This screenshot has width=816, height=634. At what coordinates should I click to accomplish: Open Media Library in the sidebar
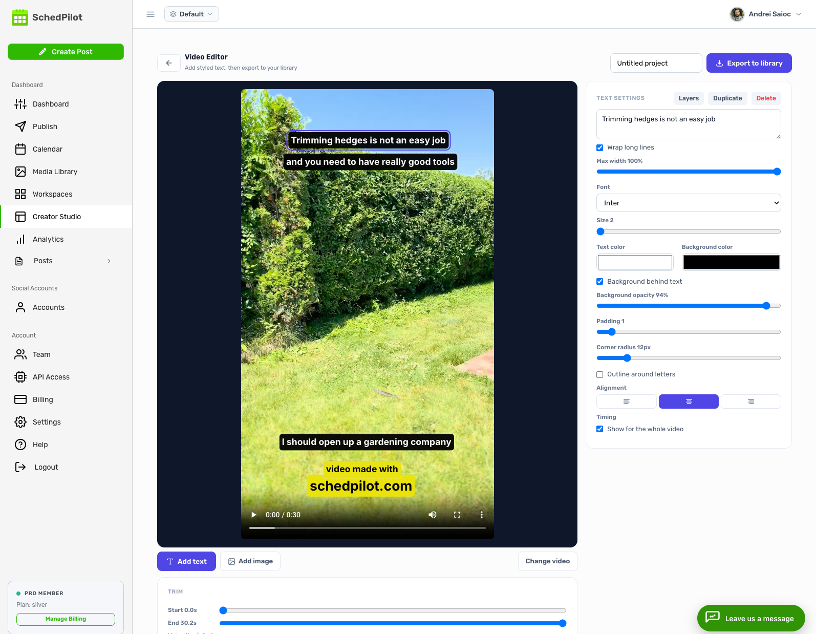tap(66, 172)
